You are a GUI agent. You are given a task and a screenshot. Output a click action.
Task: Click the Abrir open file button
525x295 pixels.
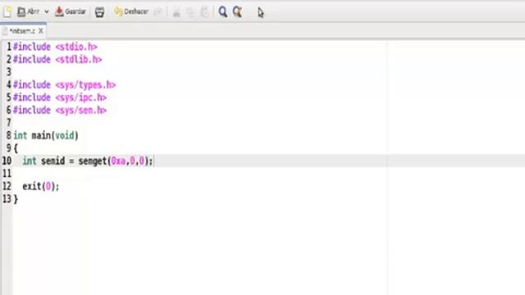pos(29,11)
